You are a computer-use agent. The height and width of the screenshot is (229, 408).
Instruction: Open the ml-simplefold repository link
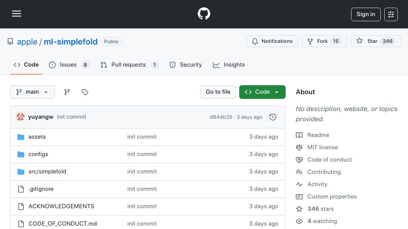[71, 42]
